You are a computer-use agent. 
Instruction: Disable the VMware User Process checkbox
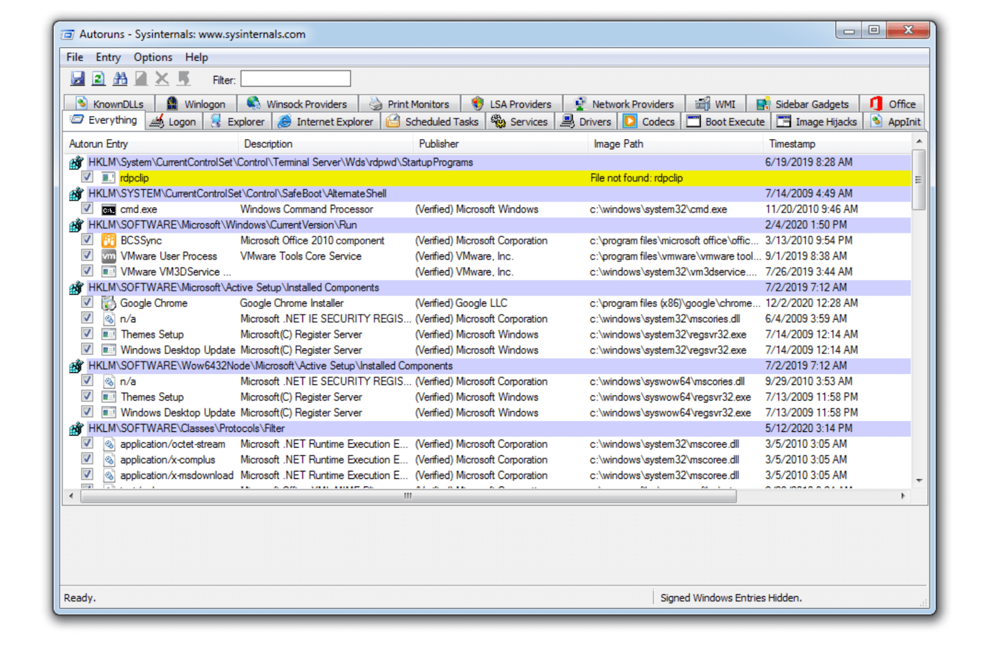click(x=87, y=256)
